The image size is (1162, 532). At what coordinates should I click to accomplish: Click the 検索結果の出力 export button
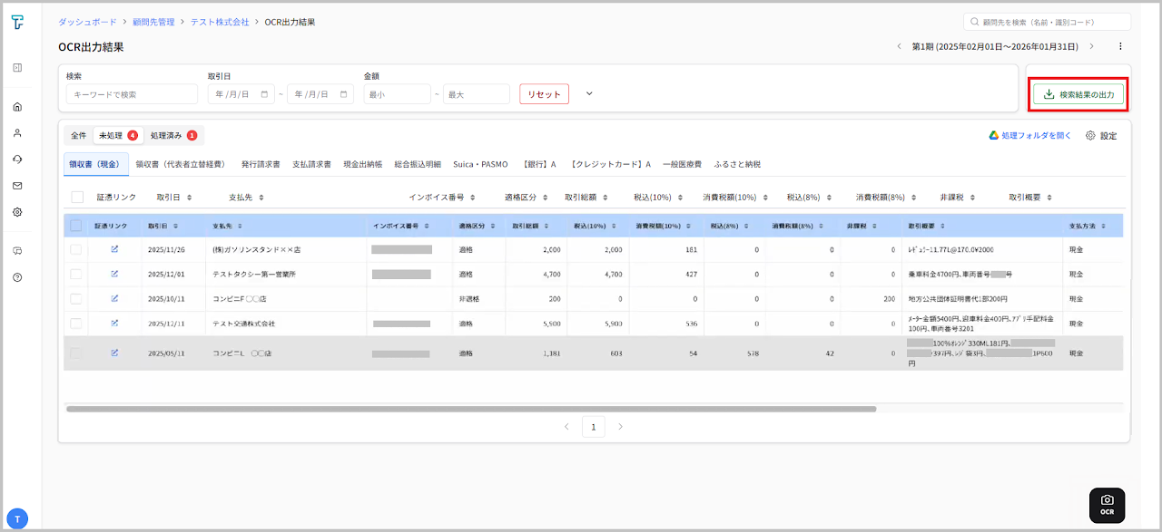(x=1078, y=94)
